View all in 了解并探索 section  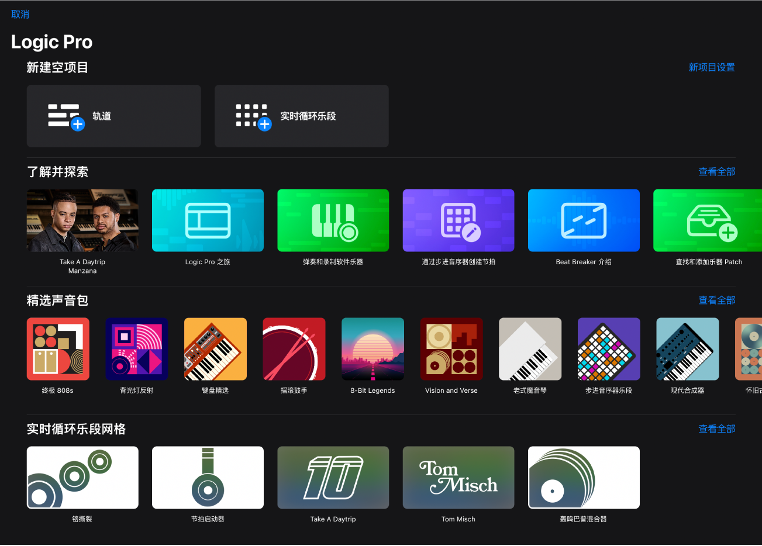[x=717, y=171]
